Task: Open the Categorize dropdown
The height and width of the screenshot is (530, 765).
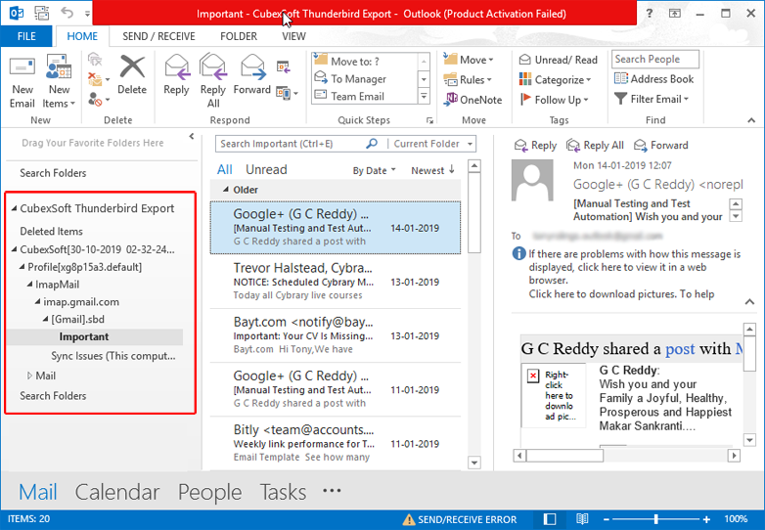Action: [x=556, y=79]
